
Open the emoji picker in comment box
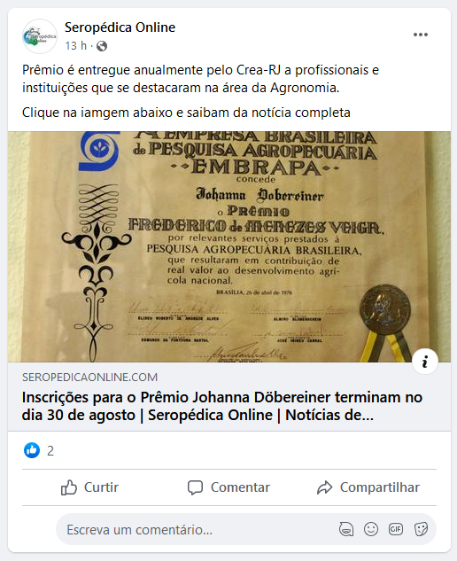371,529
